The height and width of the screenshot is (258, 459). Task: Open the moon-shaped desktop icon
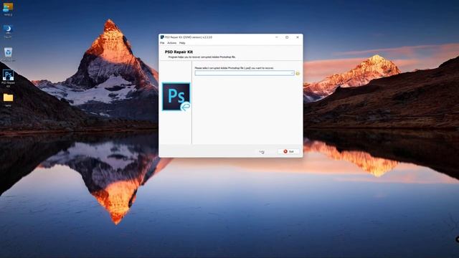tap(8, 32)
